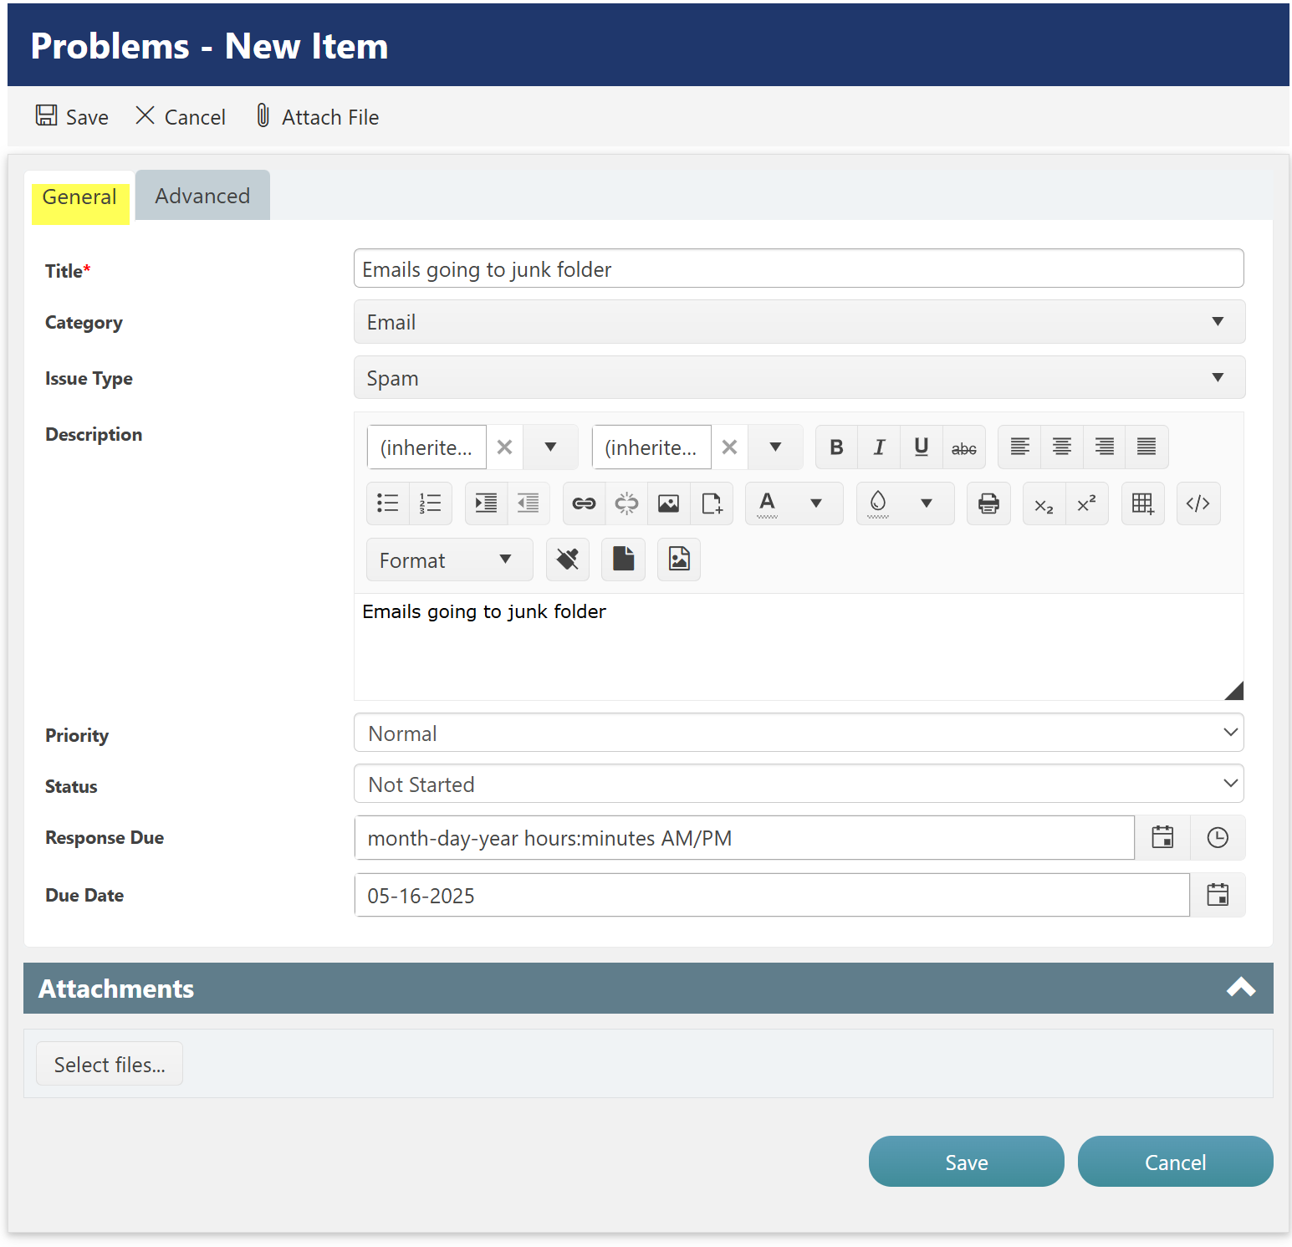1292x1247 pixels.
Task: Insert a table in the editor
Action: pyautogui.click(x=1142, y=503)
